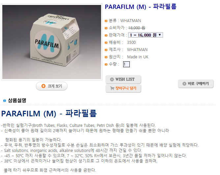220x175 pixels.
Task: Focus the quantity input field
Action: (126, 64)
